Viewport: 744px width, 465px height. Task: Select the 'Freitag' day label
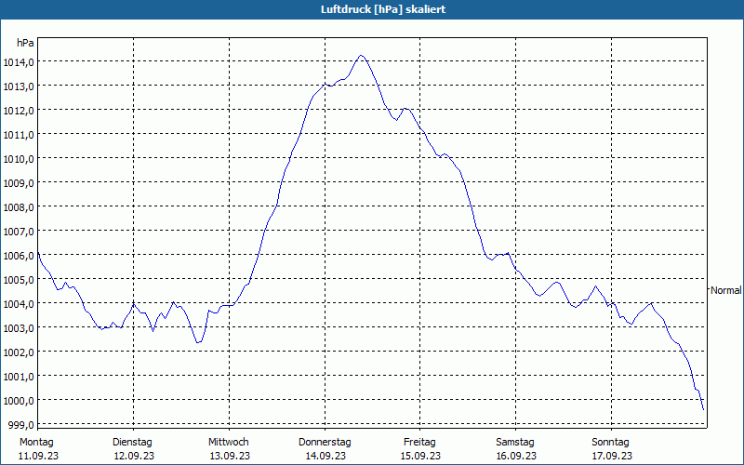420,443
